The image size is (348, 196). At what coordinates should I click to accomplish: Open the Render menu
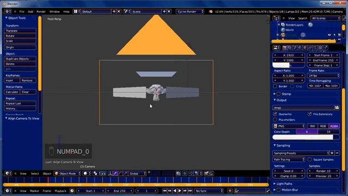[x=41, y=11]
